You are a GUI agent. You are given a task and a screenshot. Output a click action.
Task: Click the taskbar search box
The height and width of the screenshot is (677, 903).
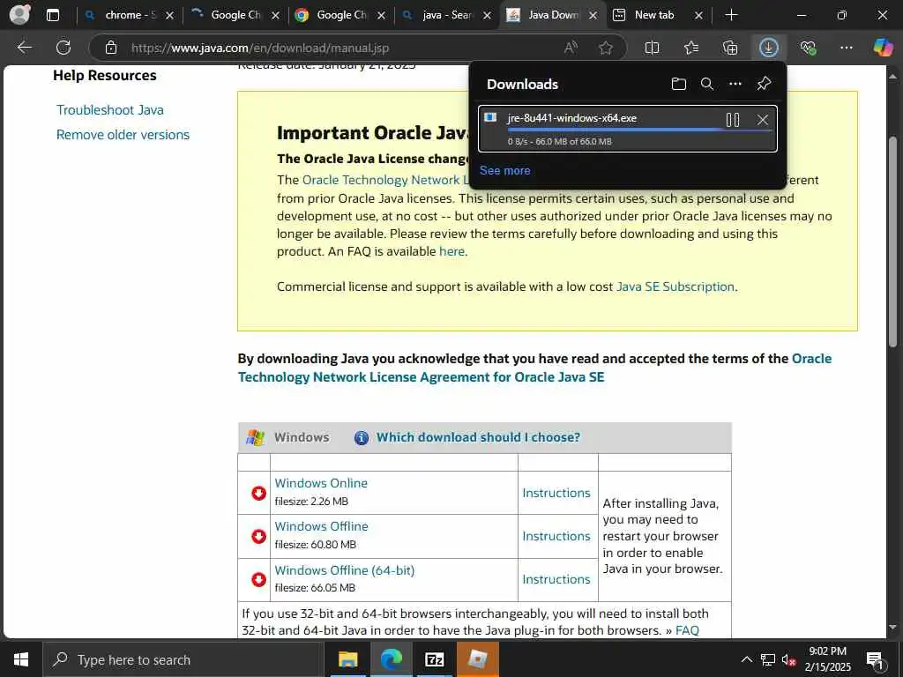(183, 659)
